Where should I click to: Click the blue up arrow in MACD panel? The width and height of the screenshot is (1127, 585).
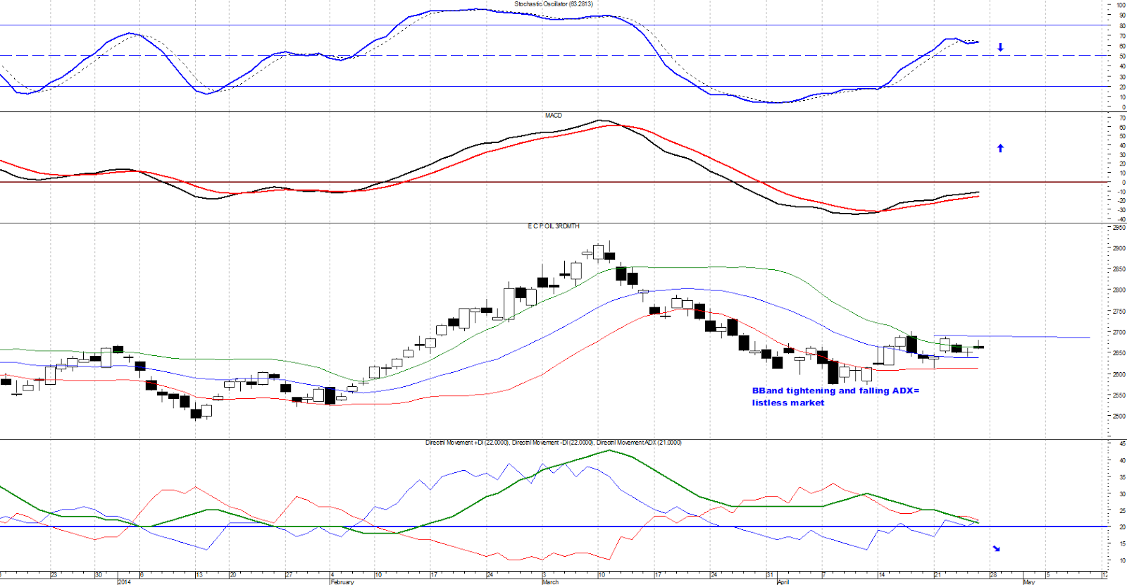coord(1000,148)
